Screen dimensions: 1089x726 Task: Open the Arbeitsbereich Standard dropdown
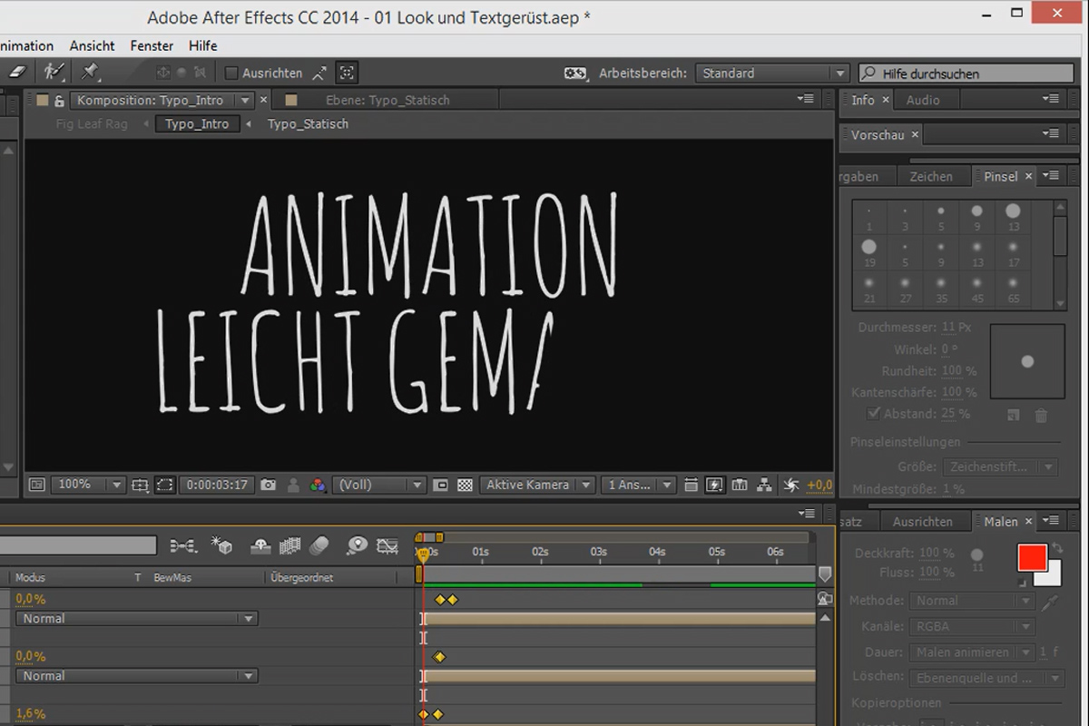[772, 74]
